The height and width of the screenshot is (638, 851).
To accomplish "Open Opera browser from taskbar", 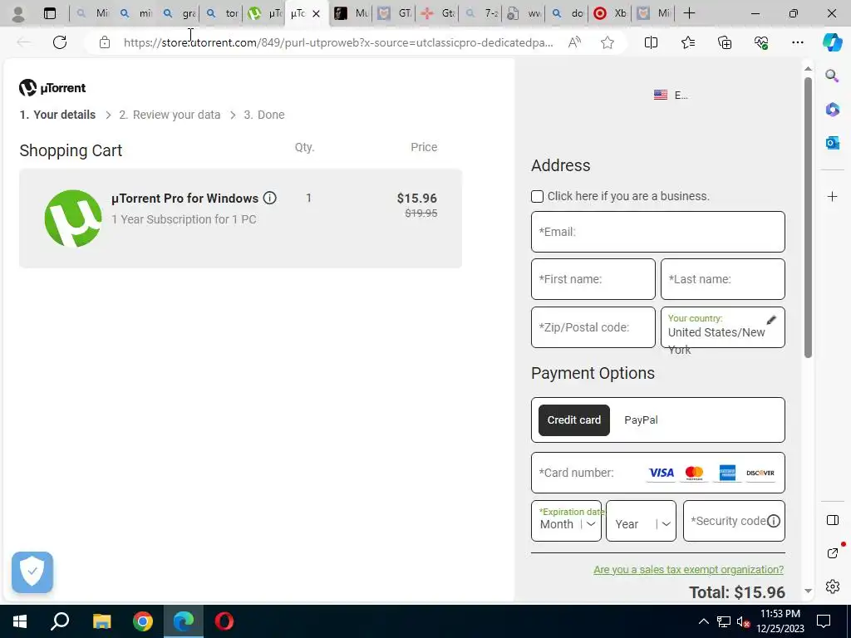I will [224, 621].
